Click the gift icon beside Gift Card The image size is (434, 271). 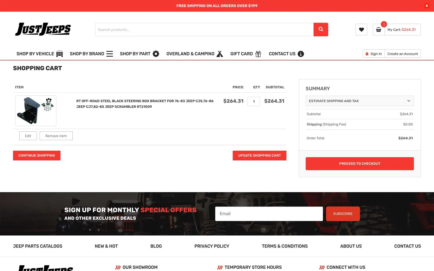pyautogui.click(x=258, y=54)
